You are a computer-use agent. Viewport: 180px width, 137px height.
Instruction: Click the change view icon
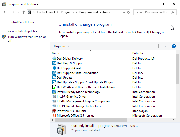tap(160, 46)
